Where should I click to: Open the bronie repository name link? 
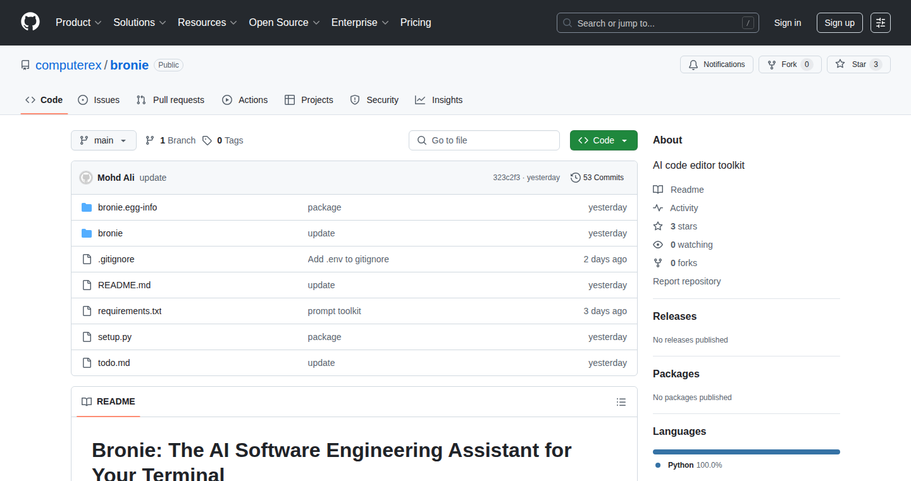(x=130, y=65)
